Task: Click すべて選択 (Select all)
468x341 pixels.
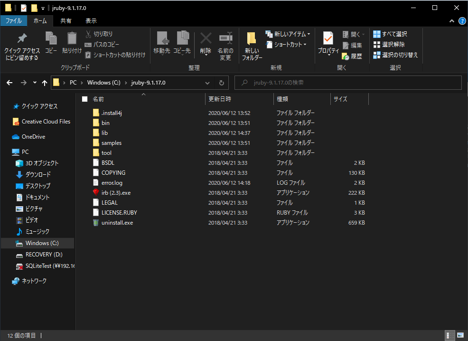Action: 390,34
